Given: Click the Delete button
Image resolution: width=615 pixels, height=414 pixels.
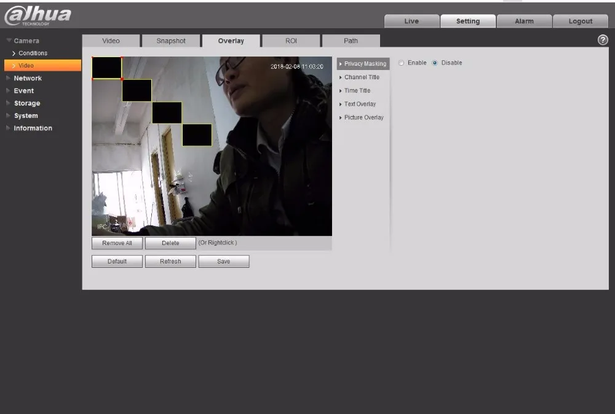Looking at the screenshot, I should (170, 243).
